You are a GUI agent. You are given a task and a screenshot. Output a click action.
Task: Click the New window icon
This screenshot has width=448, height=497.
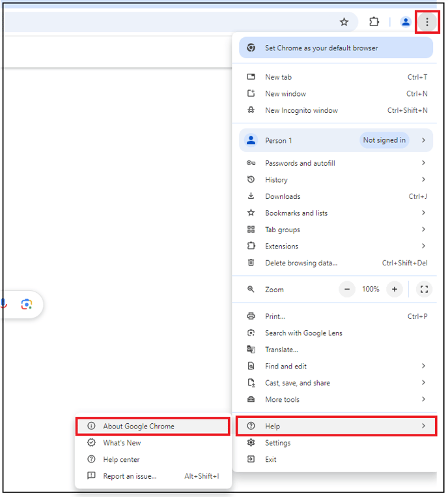click(x=251, y=93)
